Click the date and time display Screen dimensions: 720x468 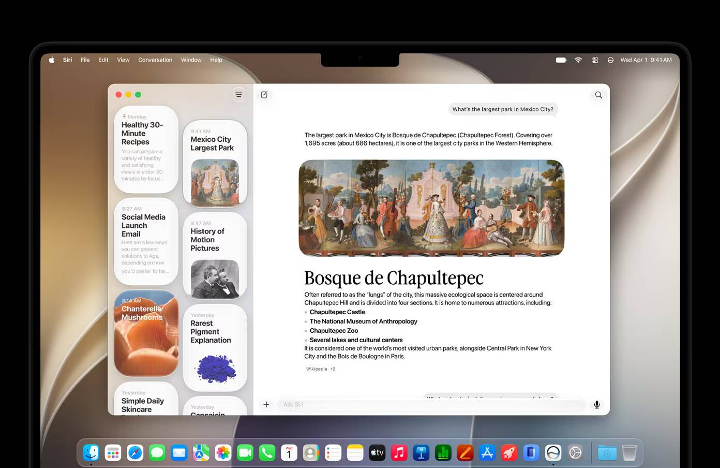pos(646,60)
